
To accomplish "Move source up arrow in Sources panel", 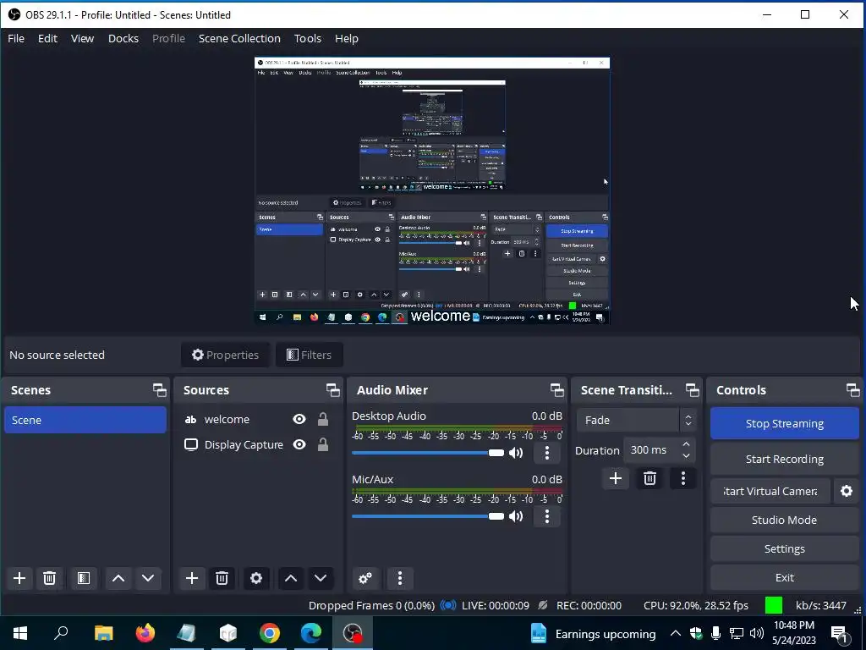I will 291,578.
